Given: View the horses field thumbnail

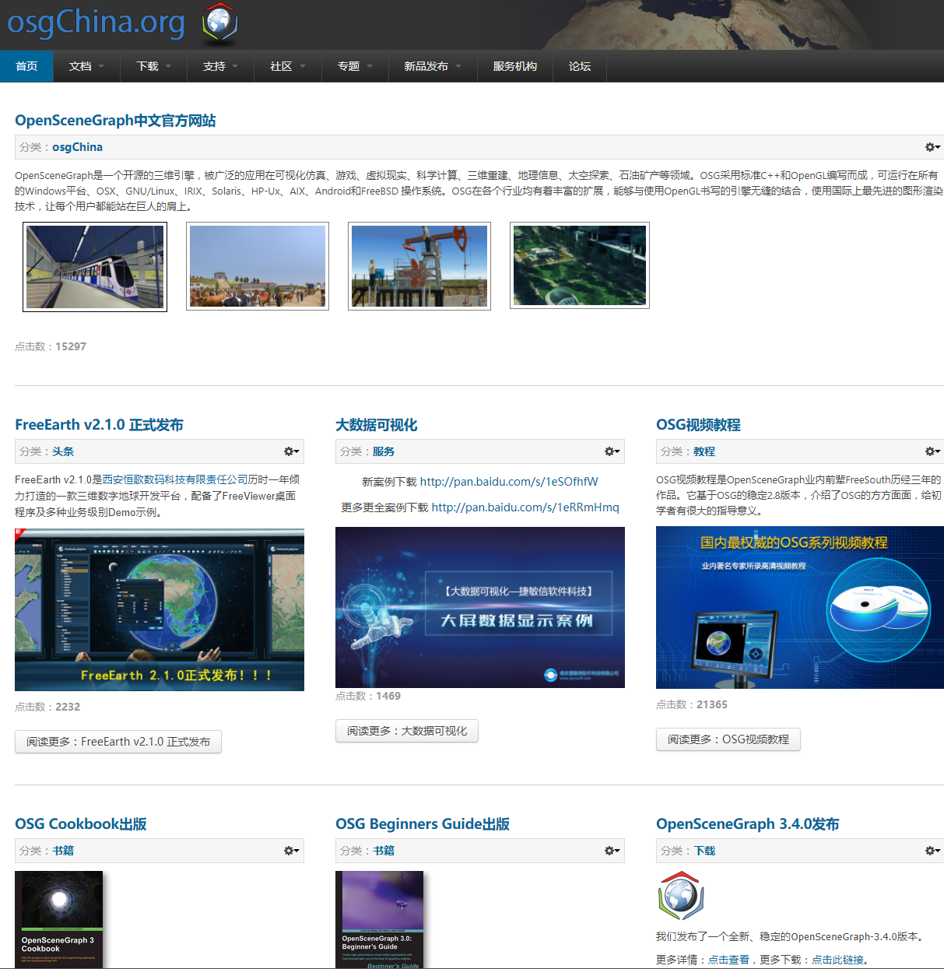Looking at the screenshot, I should pos(258,266).
